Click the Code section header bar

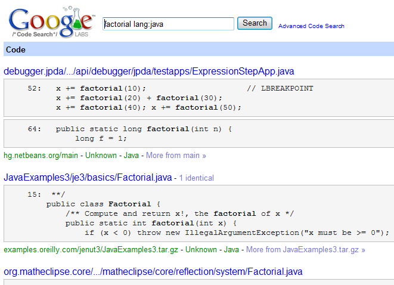[198, 49]
